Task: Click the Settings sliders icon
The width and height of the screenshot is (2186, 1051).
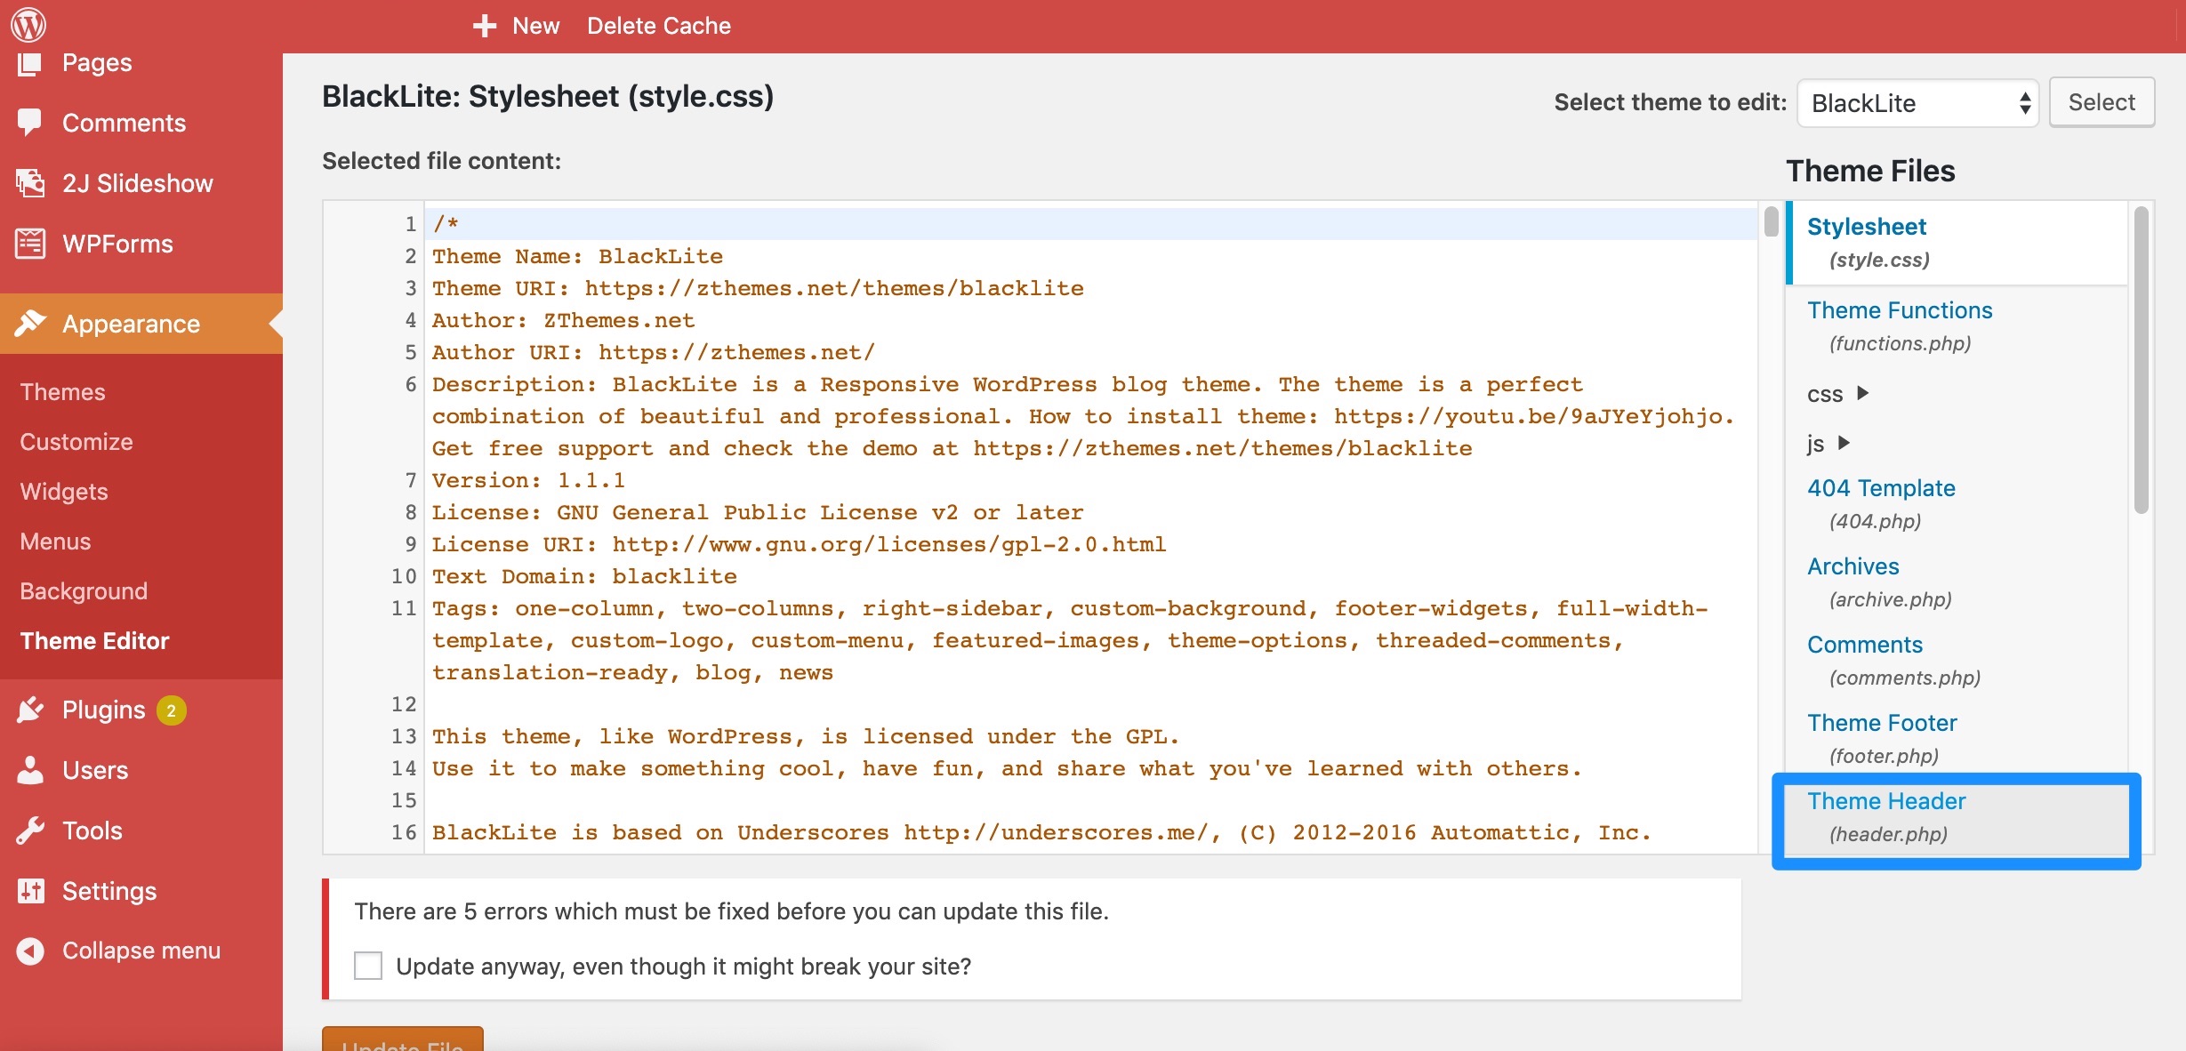Action: tap(30, 891)
